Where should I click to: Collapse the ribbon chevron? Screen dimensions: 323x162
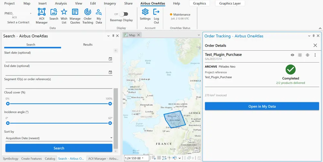pos(320,28)
